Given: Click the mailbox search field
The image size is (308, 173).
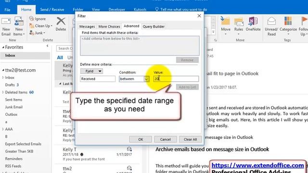Looking at the screenshot, I should click(65, 49).
